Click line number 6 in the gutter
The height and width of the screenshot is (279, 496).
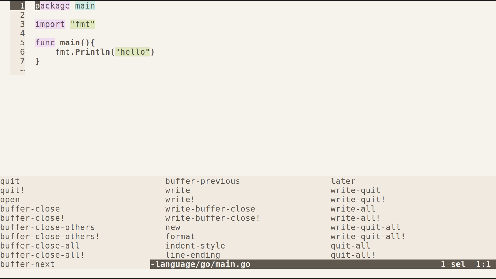pyautogui.click(x=22, y=52)
